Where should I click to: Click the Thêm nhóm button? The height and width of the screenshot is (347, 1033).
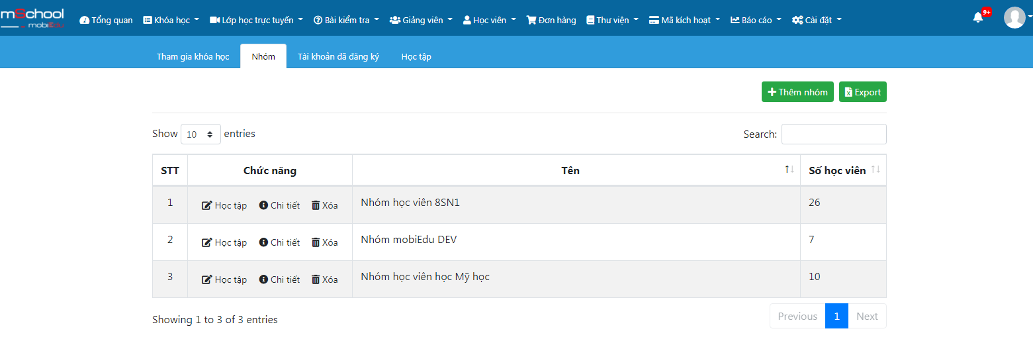797,92
